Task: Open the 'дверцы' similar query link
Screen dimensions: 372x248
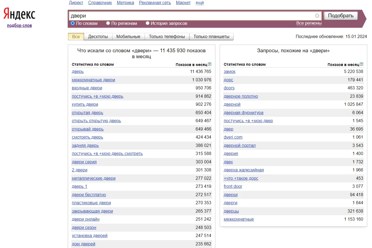Action: (231, 211)
